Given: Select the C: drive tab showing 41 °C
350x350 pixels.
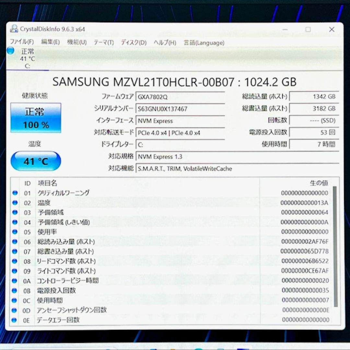Looking at the screenshot, I should coord(27,58).
